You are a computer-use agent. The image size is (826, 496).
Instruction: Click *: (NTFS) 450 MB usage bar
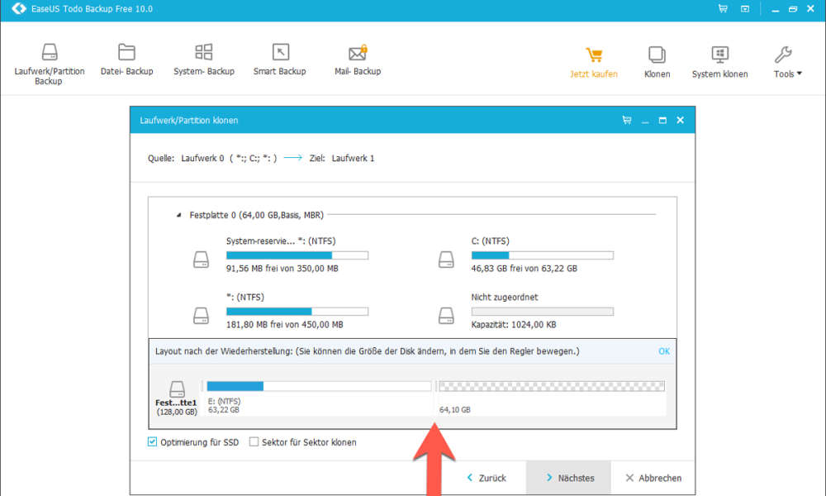pos(297,312)
